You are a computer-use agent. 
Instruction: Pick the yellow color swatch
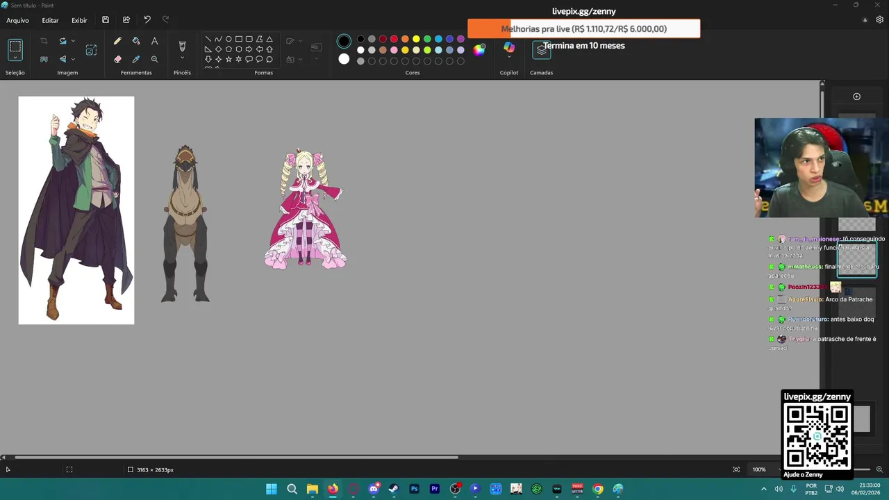pos(416,39)
